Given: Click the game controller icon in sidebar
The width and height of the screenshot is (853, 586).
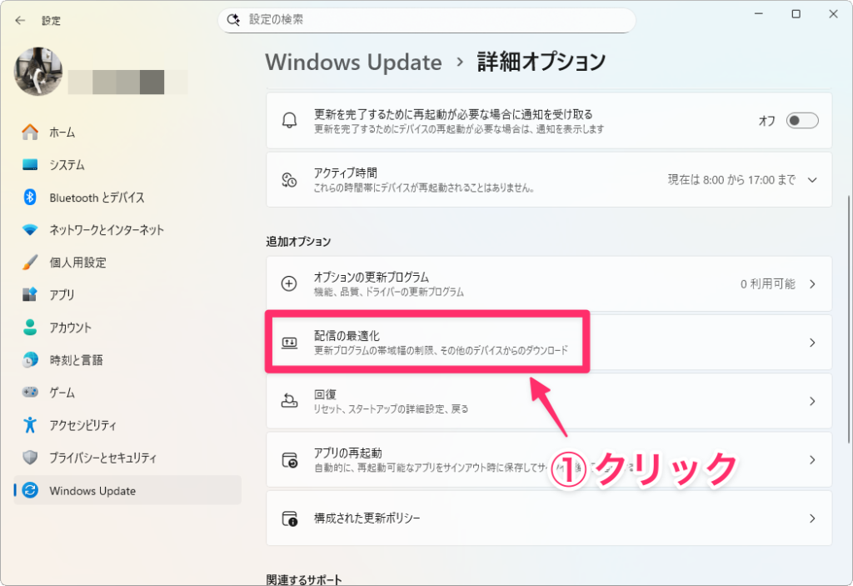Looking at the screenshot, I should coord(30,393).
